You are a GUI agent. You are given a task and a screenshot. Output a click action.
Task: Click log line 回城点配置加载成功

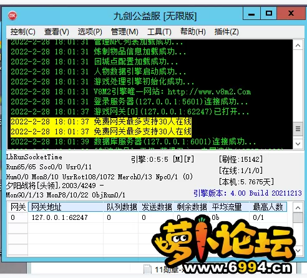94,62
